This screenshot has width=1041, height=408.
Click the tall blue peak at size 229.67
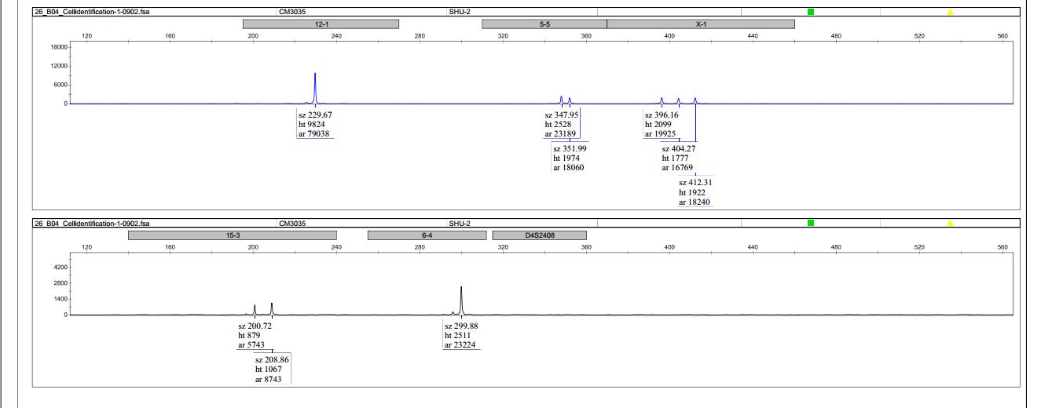coord(315,88)
